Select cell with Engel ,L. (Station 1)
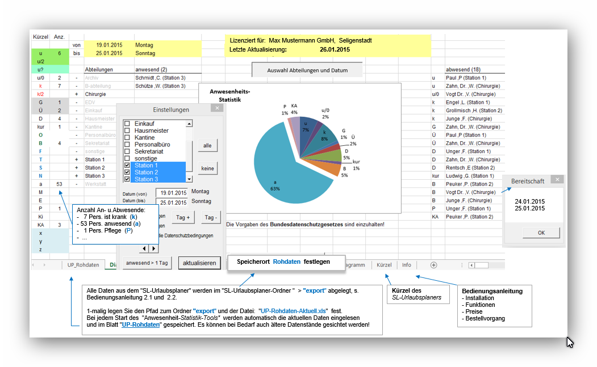The height and width of the screenshot is (367, 597). [475, 102]
